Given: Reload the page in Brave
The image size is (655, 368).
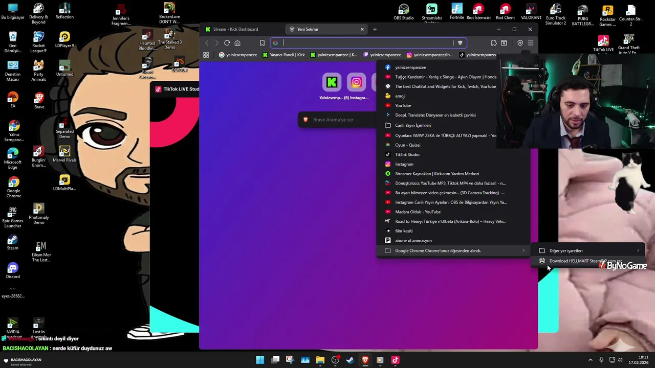Looking at the screenshot, I should [227, 43].
